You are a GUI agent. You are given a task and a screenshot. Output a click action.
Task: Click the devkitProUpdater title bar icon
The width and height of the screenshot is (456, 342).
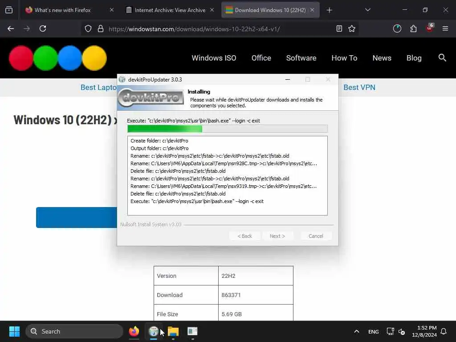(122, 79)
